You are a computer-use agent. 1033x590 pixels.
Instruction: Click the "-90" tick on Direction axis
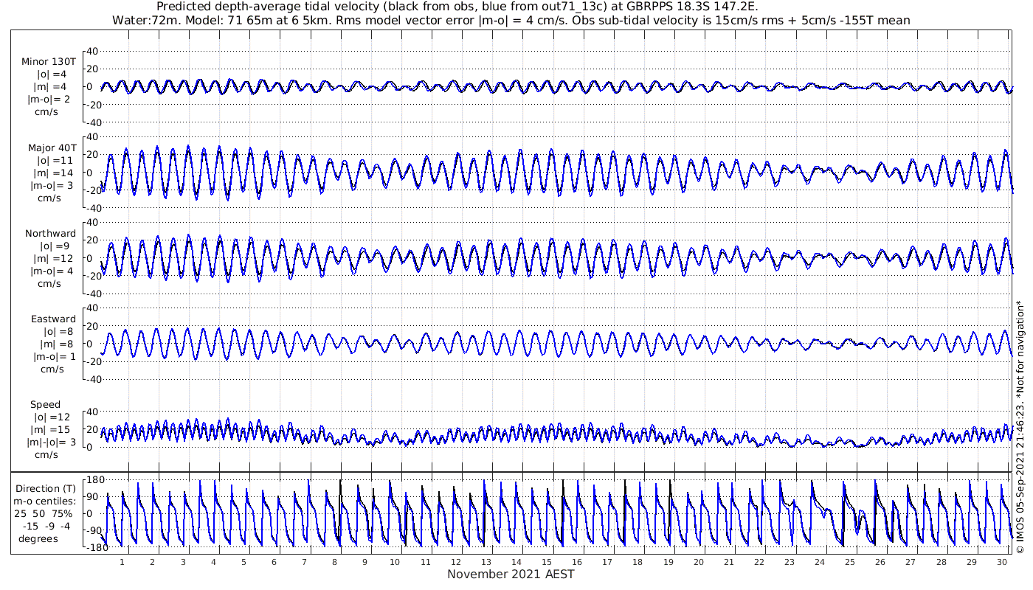click(94, 530)
